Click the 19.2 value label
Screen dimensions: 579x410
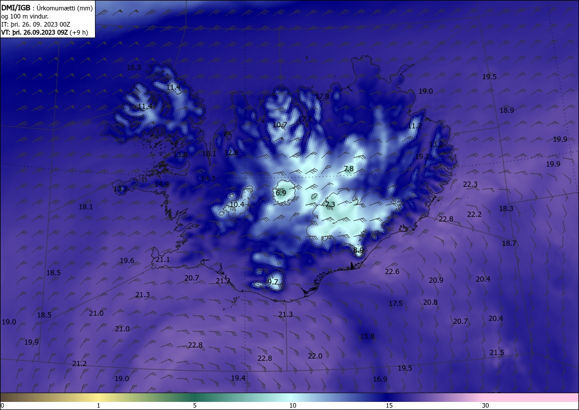point(423,156)
